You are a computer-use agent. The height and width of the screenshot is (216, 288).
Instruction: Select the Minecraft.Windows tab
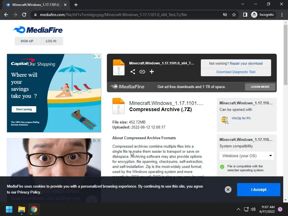(x=36, y=5)
